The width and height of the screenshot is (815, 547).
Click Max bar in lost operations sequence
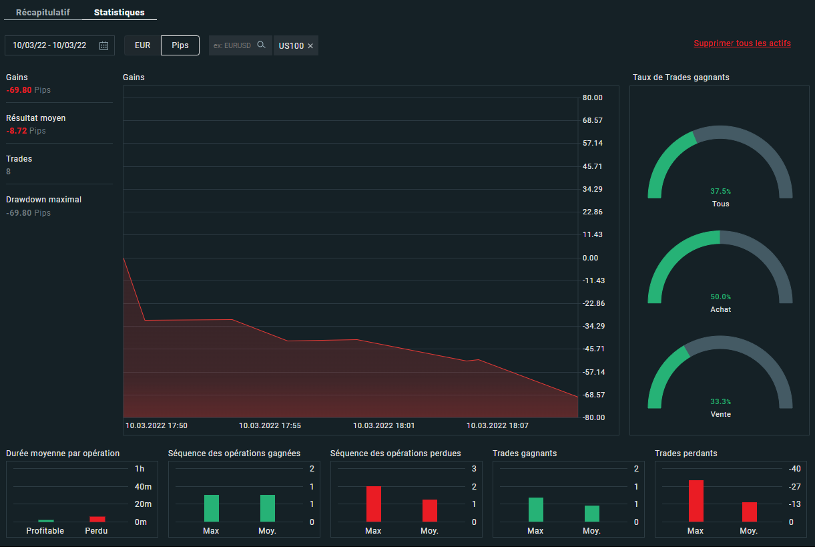click(x=373, y=504)
